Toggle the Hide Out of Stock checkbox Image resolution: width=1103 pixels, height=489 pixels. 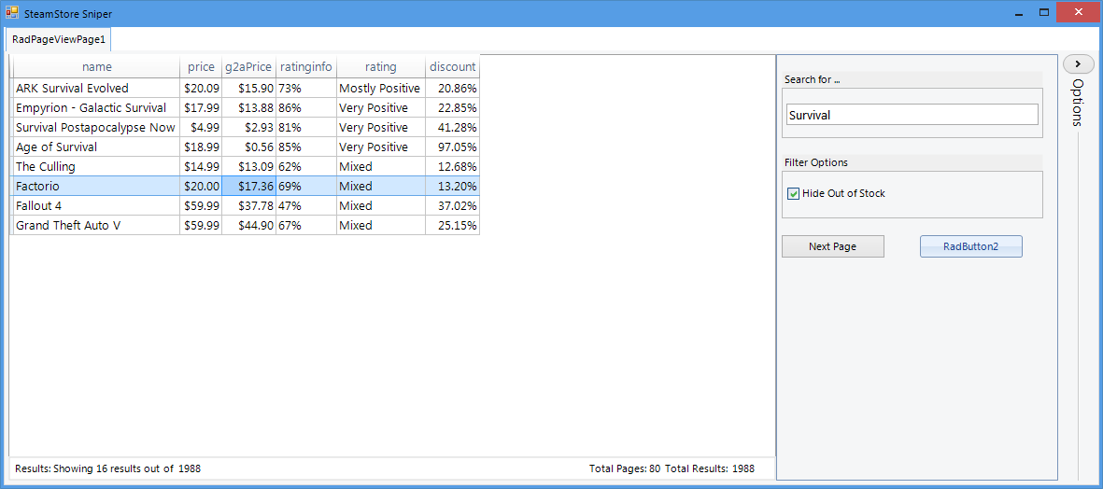(x=794, y=193)
